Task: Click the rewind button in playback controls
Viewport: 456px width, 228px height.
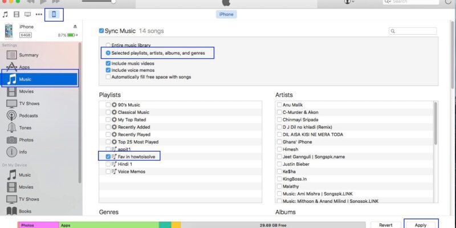Action: tap(30, 2)
